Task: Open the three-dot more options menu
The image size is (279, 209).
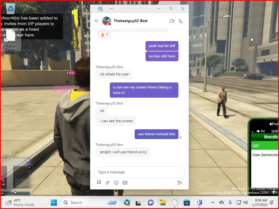Action: point(111,8)
